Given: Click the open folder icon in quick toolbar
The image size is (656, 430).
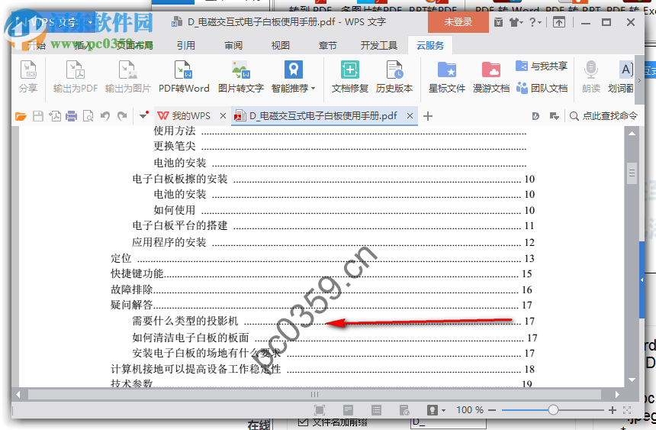Looking at the screenshot, I should 21,116.
